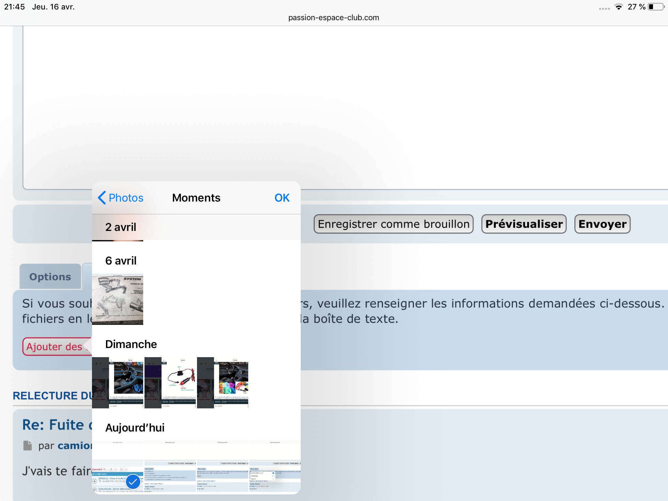Screen dimensions: 668x501
Task: Select second screenshot under Aujourd'hui
Action: 170,466
